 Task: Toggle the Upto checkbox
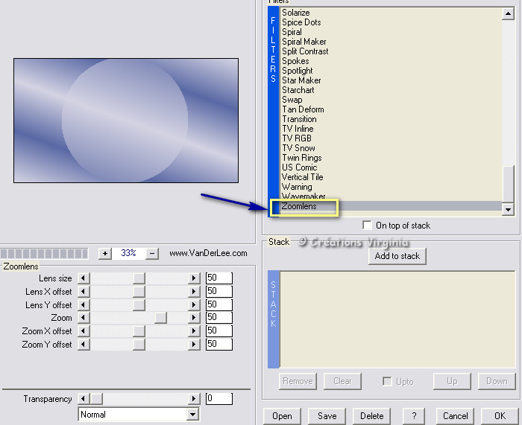click(387, 381)
